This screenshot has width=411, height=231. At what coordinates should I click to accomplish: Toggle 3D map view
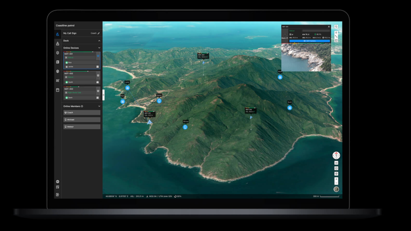coord(336,163)
